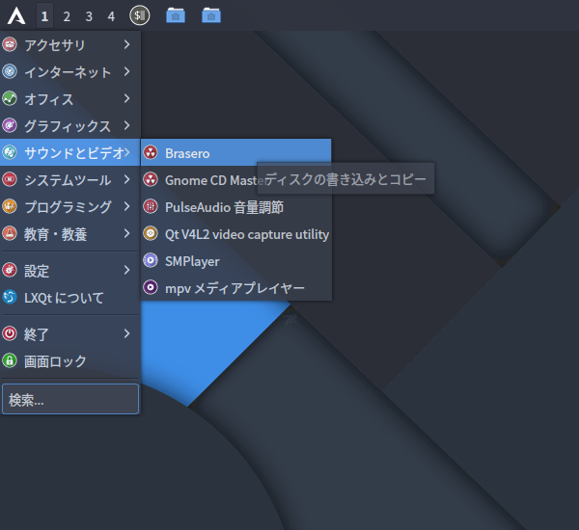
Task: Start SMPlayer
Action: coord(236,261)
